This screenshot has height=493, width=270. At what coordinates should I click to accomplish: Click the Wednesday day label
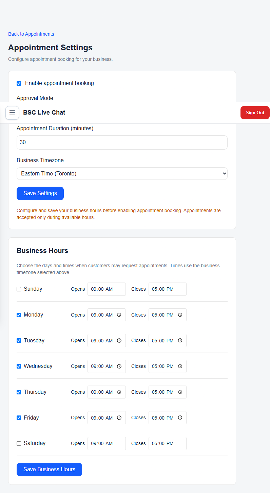pyautogui.click(x=38, y=366)
